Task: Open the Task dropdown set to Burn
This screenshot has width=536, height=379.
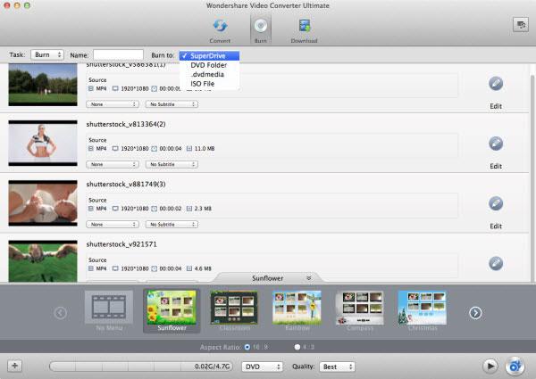Action: 47,54
